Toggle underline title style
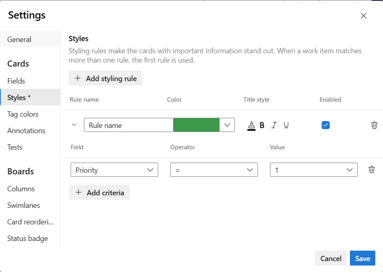Viewport: 383px width, 272px height. click(x=286, y=125)
